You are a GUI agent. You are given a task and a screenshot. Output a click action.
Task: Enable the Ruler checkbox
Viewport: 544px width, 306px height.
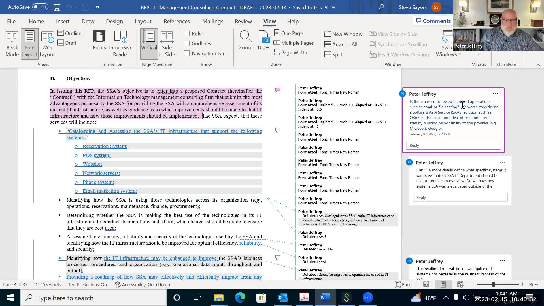(187, 33)
